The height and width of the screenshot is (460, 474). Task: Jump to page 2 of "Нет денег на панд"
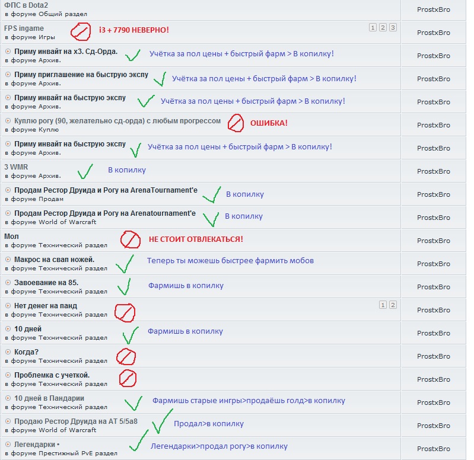[393, 305]
